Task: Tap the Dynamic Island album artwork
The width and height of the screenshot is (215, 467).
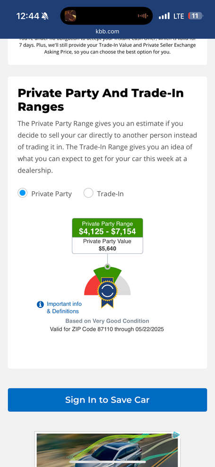Action: point(70,16)
